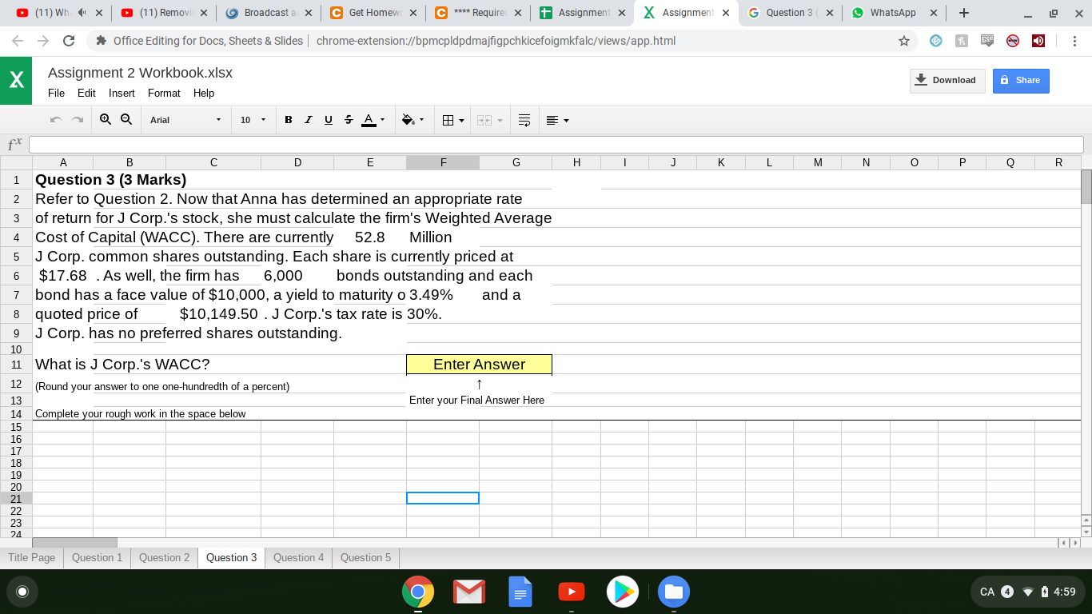The image size is (1092, 614).
Task: Toggle underline formatting
Action: pos(329,120)
